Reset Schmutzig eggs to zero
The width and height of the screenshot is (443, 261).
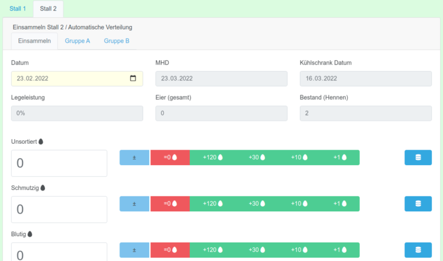coord(170,204)
